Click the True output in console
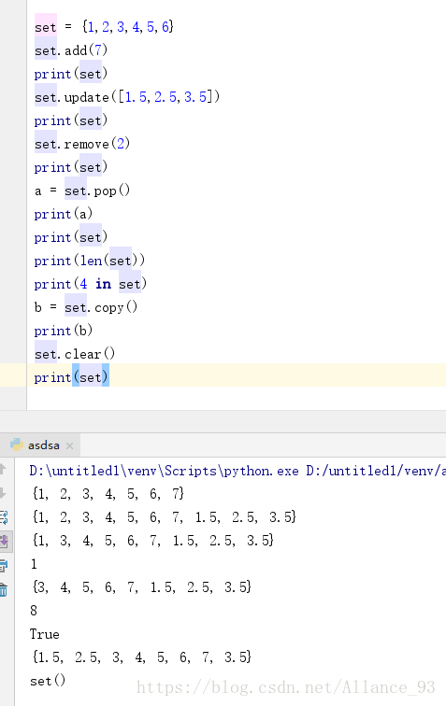The height and width of the screenshot is (706, 446). (45, 634)
